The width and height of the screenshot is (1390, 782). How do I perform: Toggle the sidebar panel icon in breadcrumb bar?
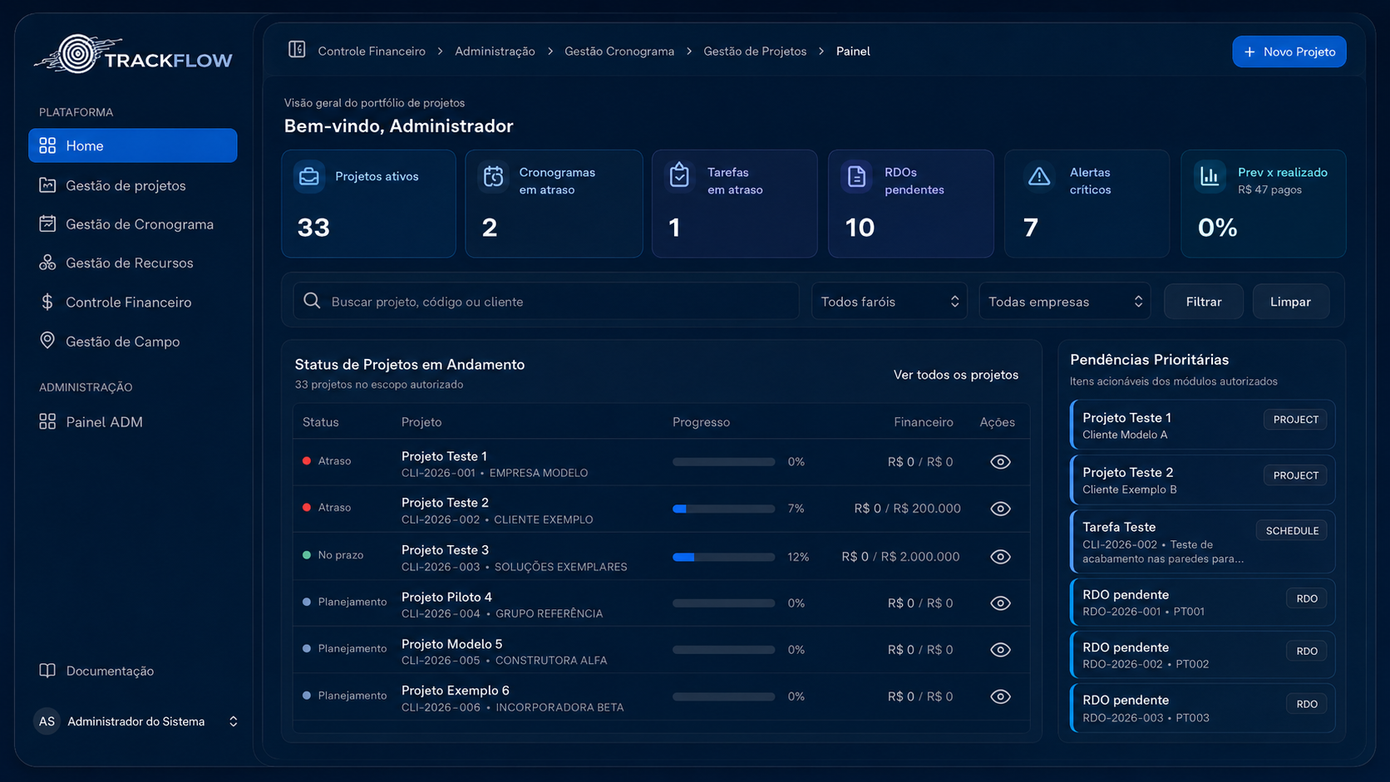(x=297, y=50)
